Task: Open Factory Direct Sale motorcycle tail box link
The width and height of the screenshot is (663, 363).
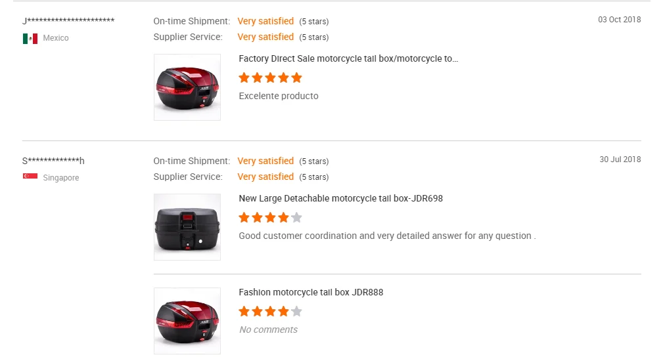Action: pos(348,58)
